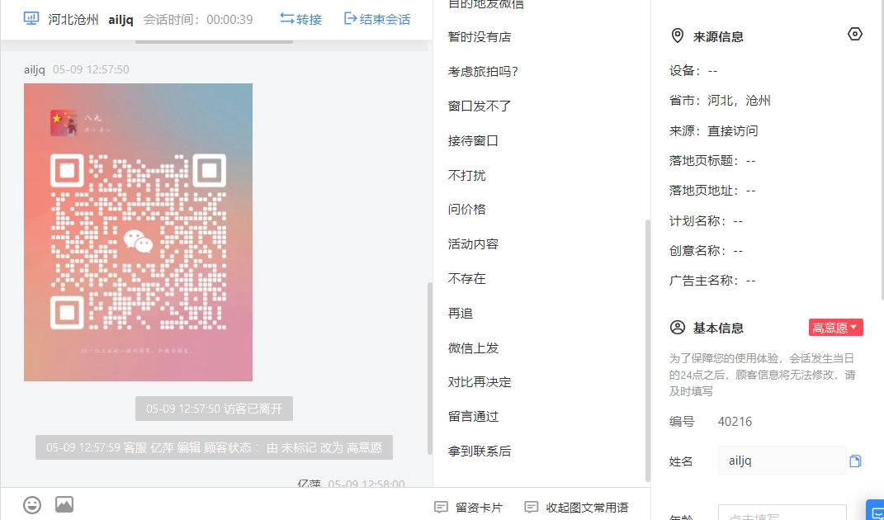Select quick phrase 不打扰
This screenshot has width=884, height=520.
click(x=467, y=176)
